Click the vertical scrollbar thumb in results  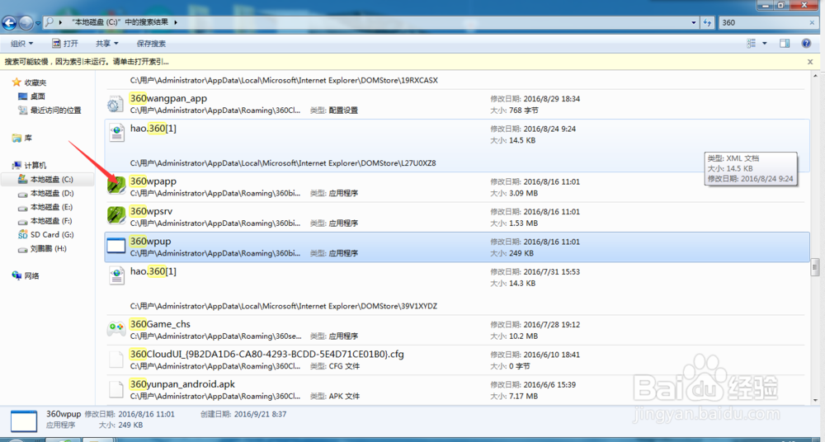pyautogui.click(x=815, y=267)
